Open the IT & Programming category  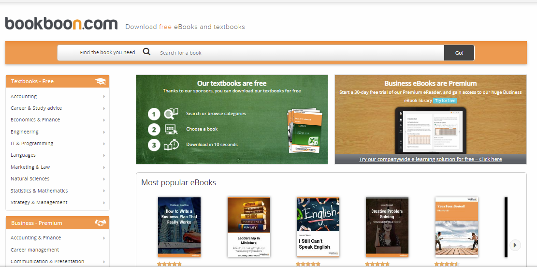click(32, 144)
